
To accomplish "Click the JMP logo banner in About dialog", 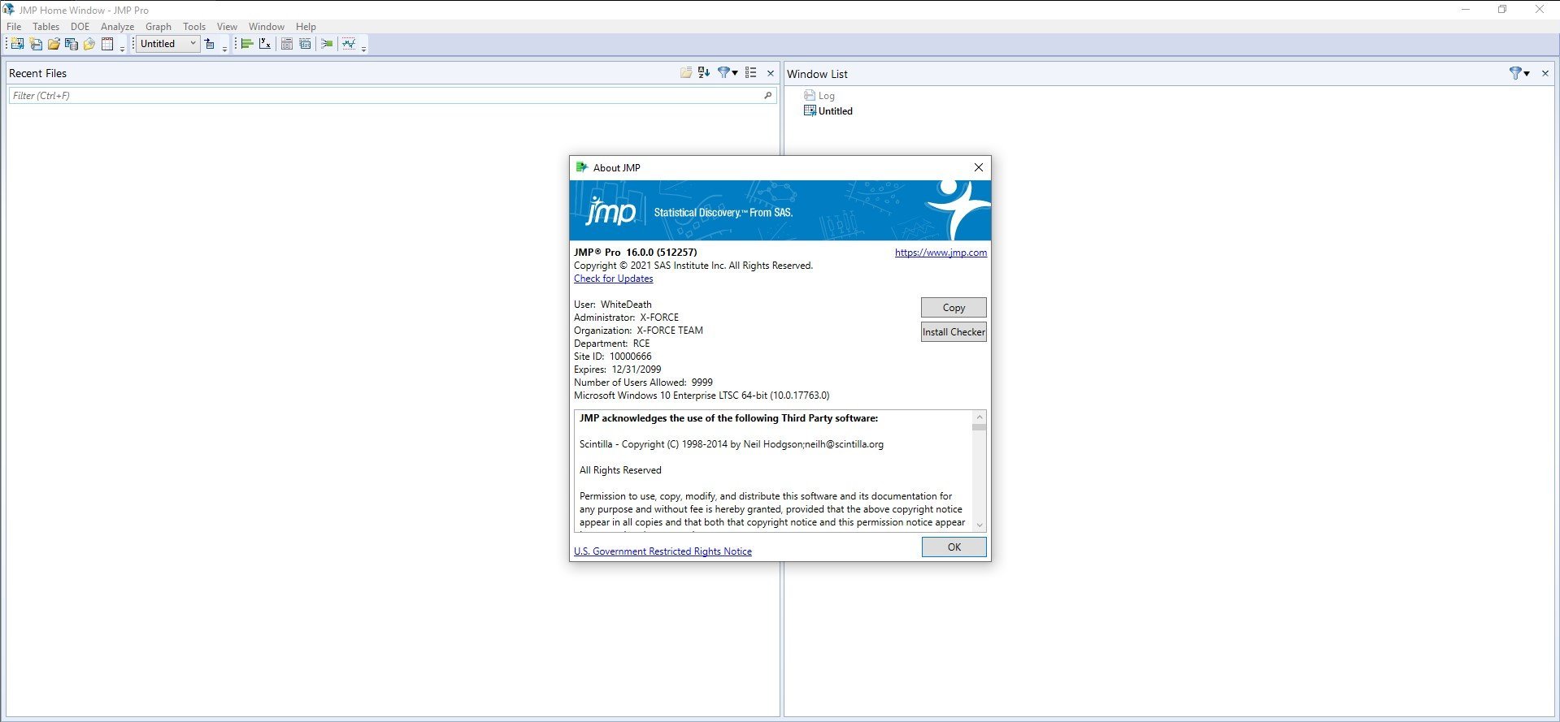I will [x=780, y=210].
